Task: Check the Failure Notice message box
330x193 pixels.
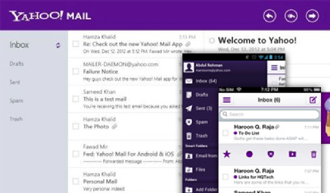Action: tap(76, 72)
